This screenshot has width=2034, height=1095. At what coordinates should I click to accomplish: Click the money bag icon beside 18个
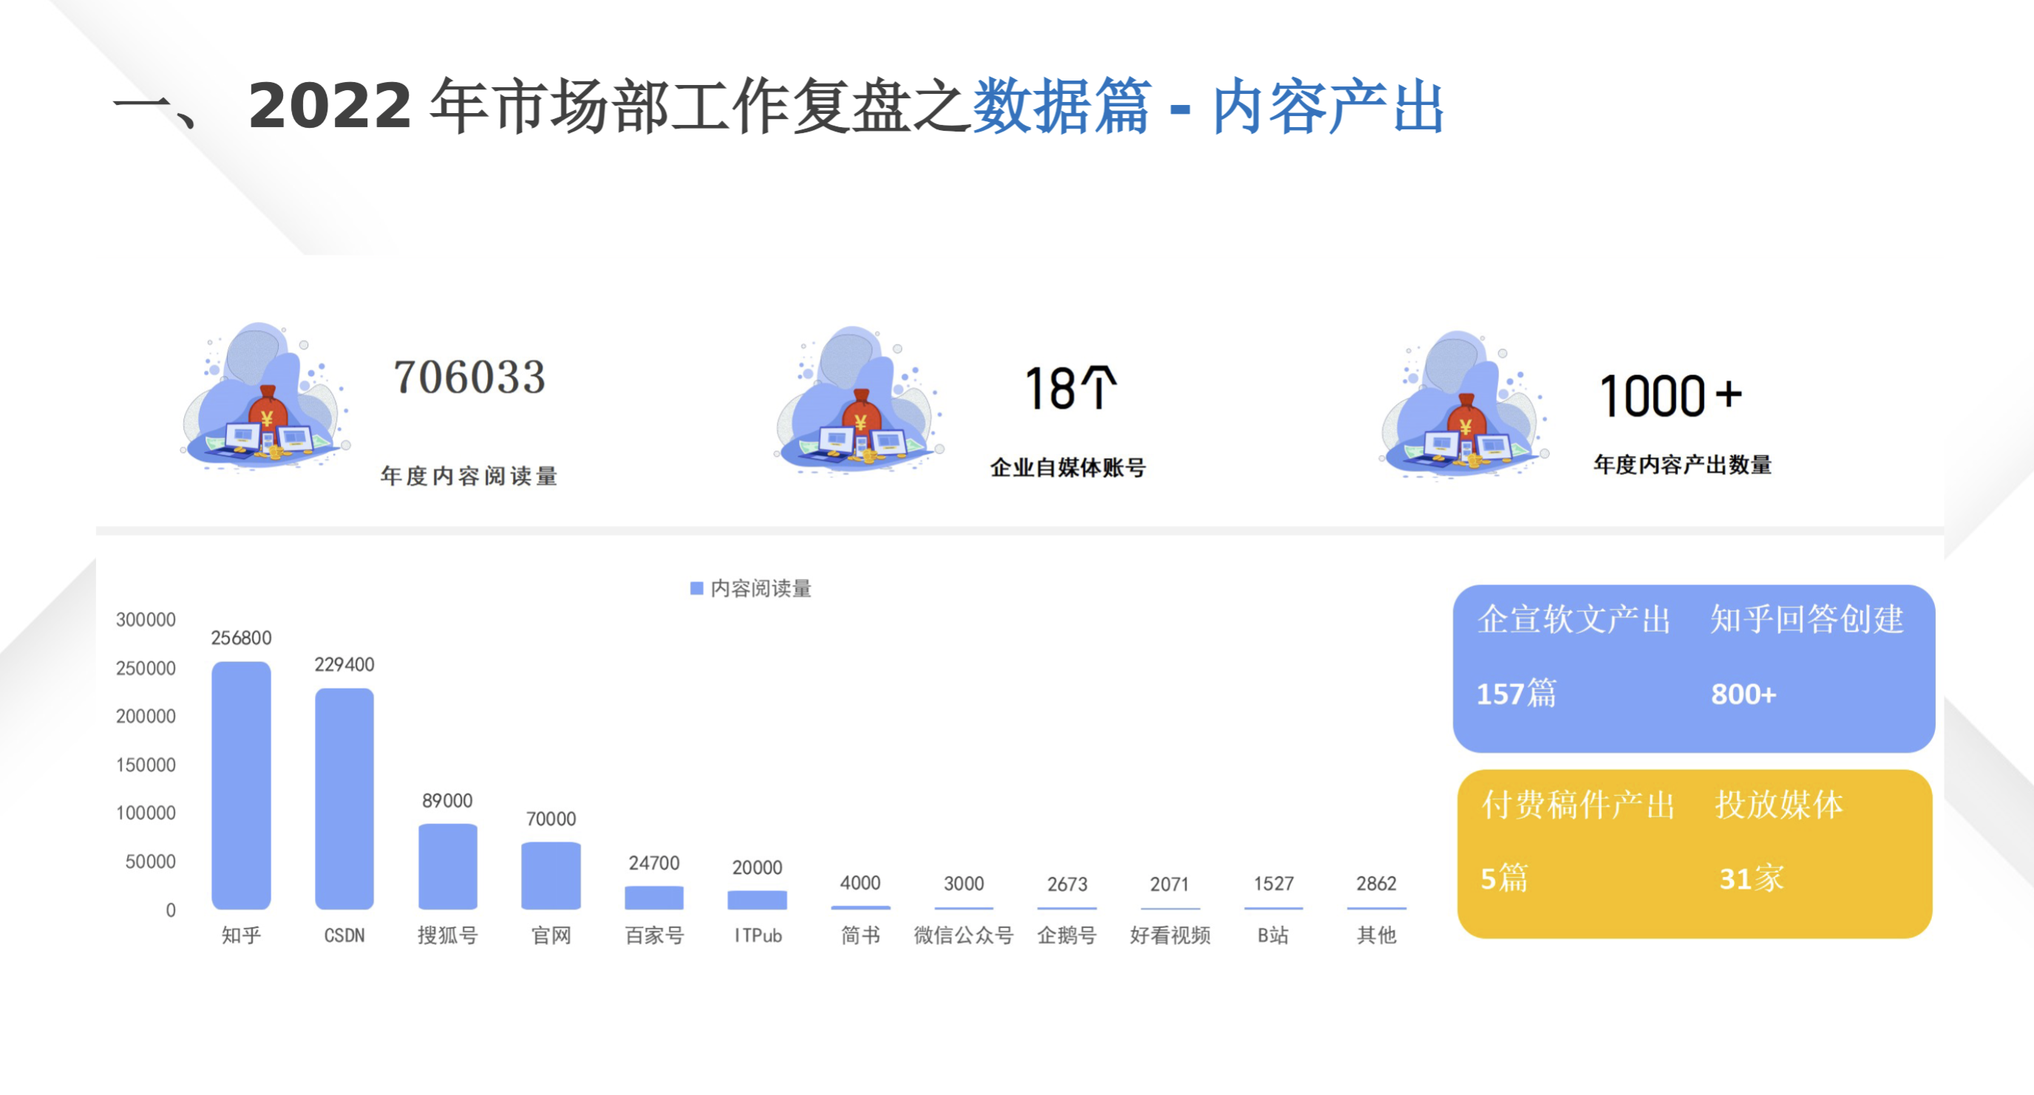coord(859,400)
